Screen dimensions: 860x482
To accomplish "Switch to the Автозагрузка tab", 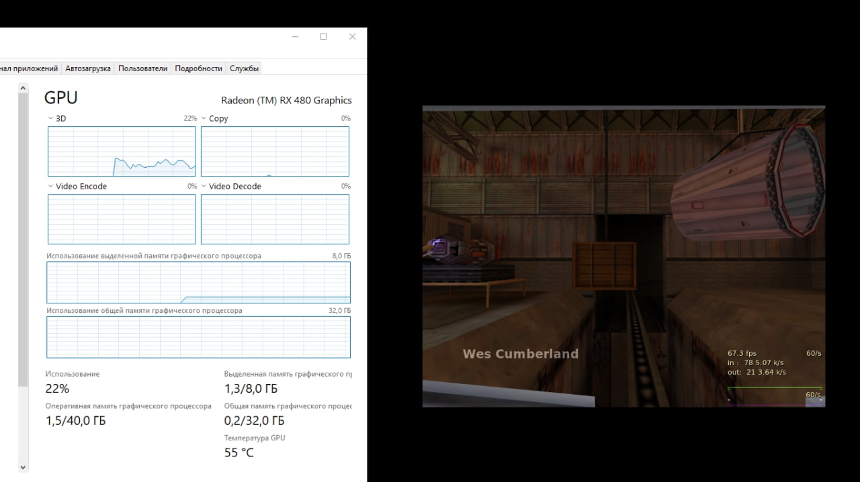I will [87, 68].
